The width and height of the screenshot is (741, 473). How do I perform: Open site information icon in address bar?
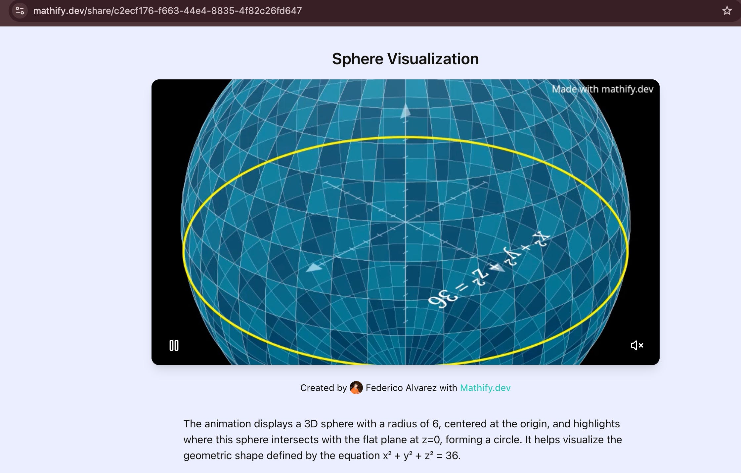pos(20,11)
